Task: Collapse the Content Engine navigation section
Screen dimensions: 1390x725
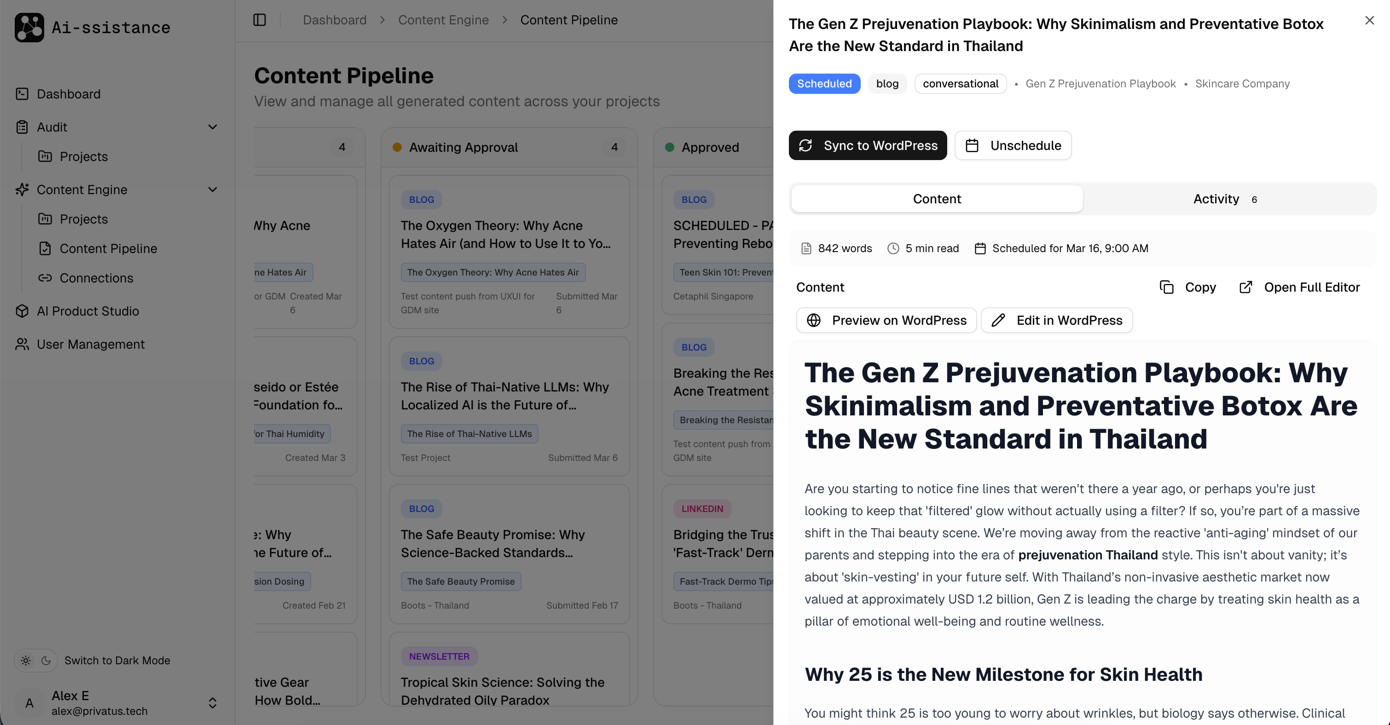Action: (213, 190)
